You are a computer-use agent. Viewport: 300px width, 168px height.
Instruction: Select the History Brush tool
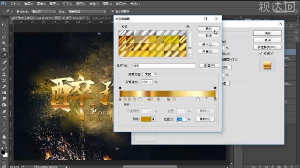click(4, 80)
